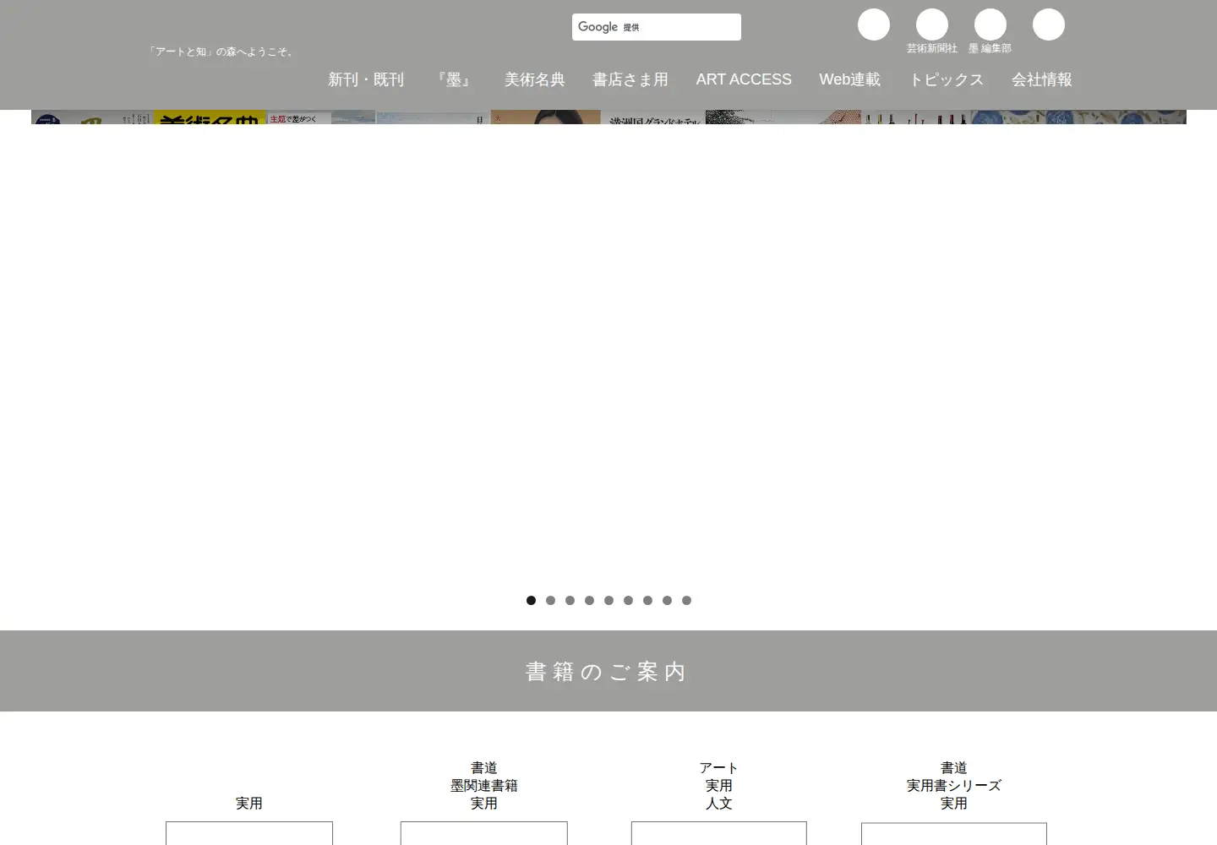Open the Web連載 menu item
The height and width of the screenshot is (845, 1217).
pyautogui.click(x=849, y=79)
